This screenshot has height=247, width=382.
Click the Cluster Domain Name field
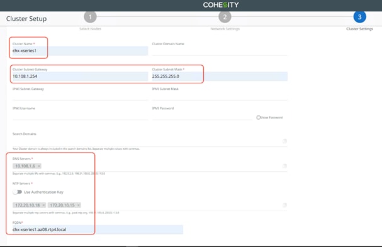[x=220, y=51]
